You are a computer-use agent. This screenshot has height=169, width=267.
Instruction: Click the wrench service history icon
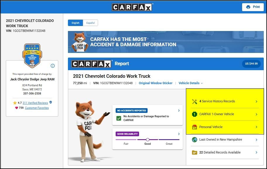194,101
